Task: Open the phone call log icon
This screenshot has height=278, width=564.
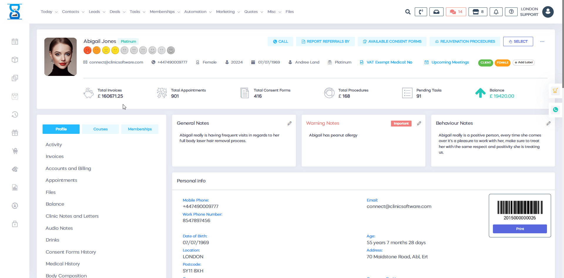Action: pyautogui.click(x=421, y=12)
